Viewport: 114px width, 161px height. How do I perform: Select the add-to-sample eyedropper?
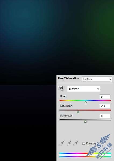tap(69, 143)
